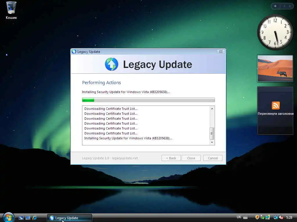Click the Back button
Screen dimensions: 297x222
(171, 158)
